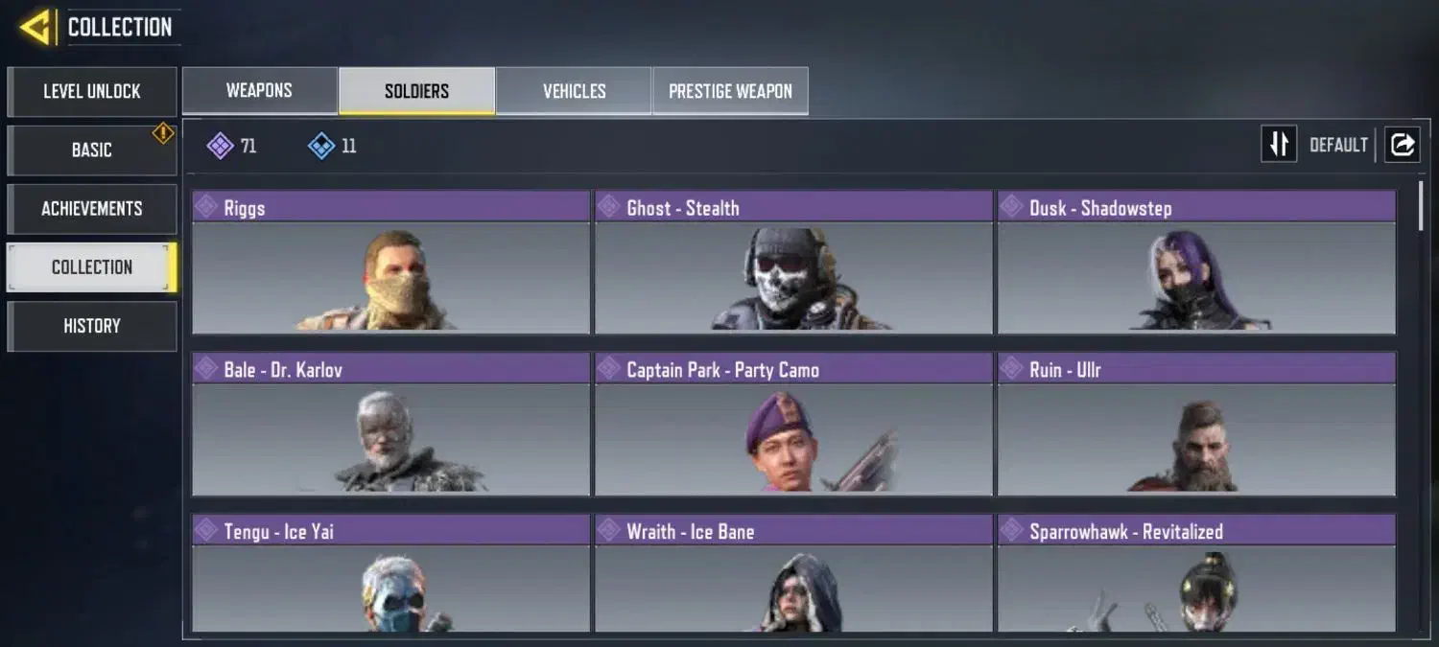
Task: Click the blue rare rarity icon showing 11
Action: coord(320,146)
